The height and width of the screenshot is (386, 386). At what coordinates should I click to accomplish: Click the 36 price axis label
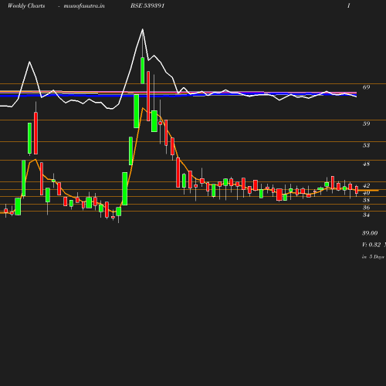[x=366, y=208]
